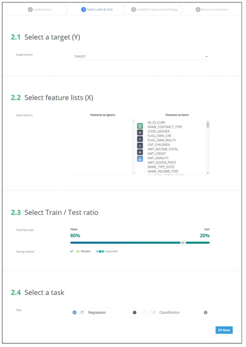Click the Next button
Viewport: 246px width, 347px height.
click(x=224, y=330)
